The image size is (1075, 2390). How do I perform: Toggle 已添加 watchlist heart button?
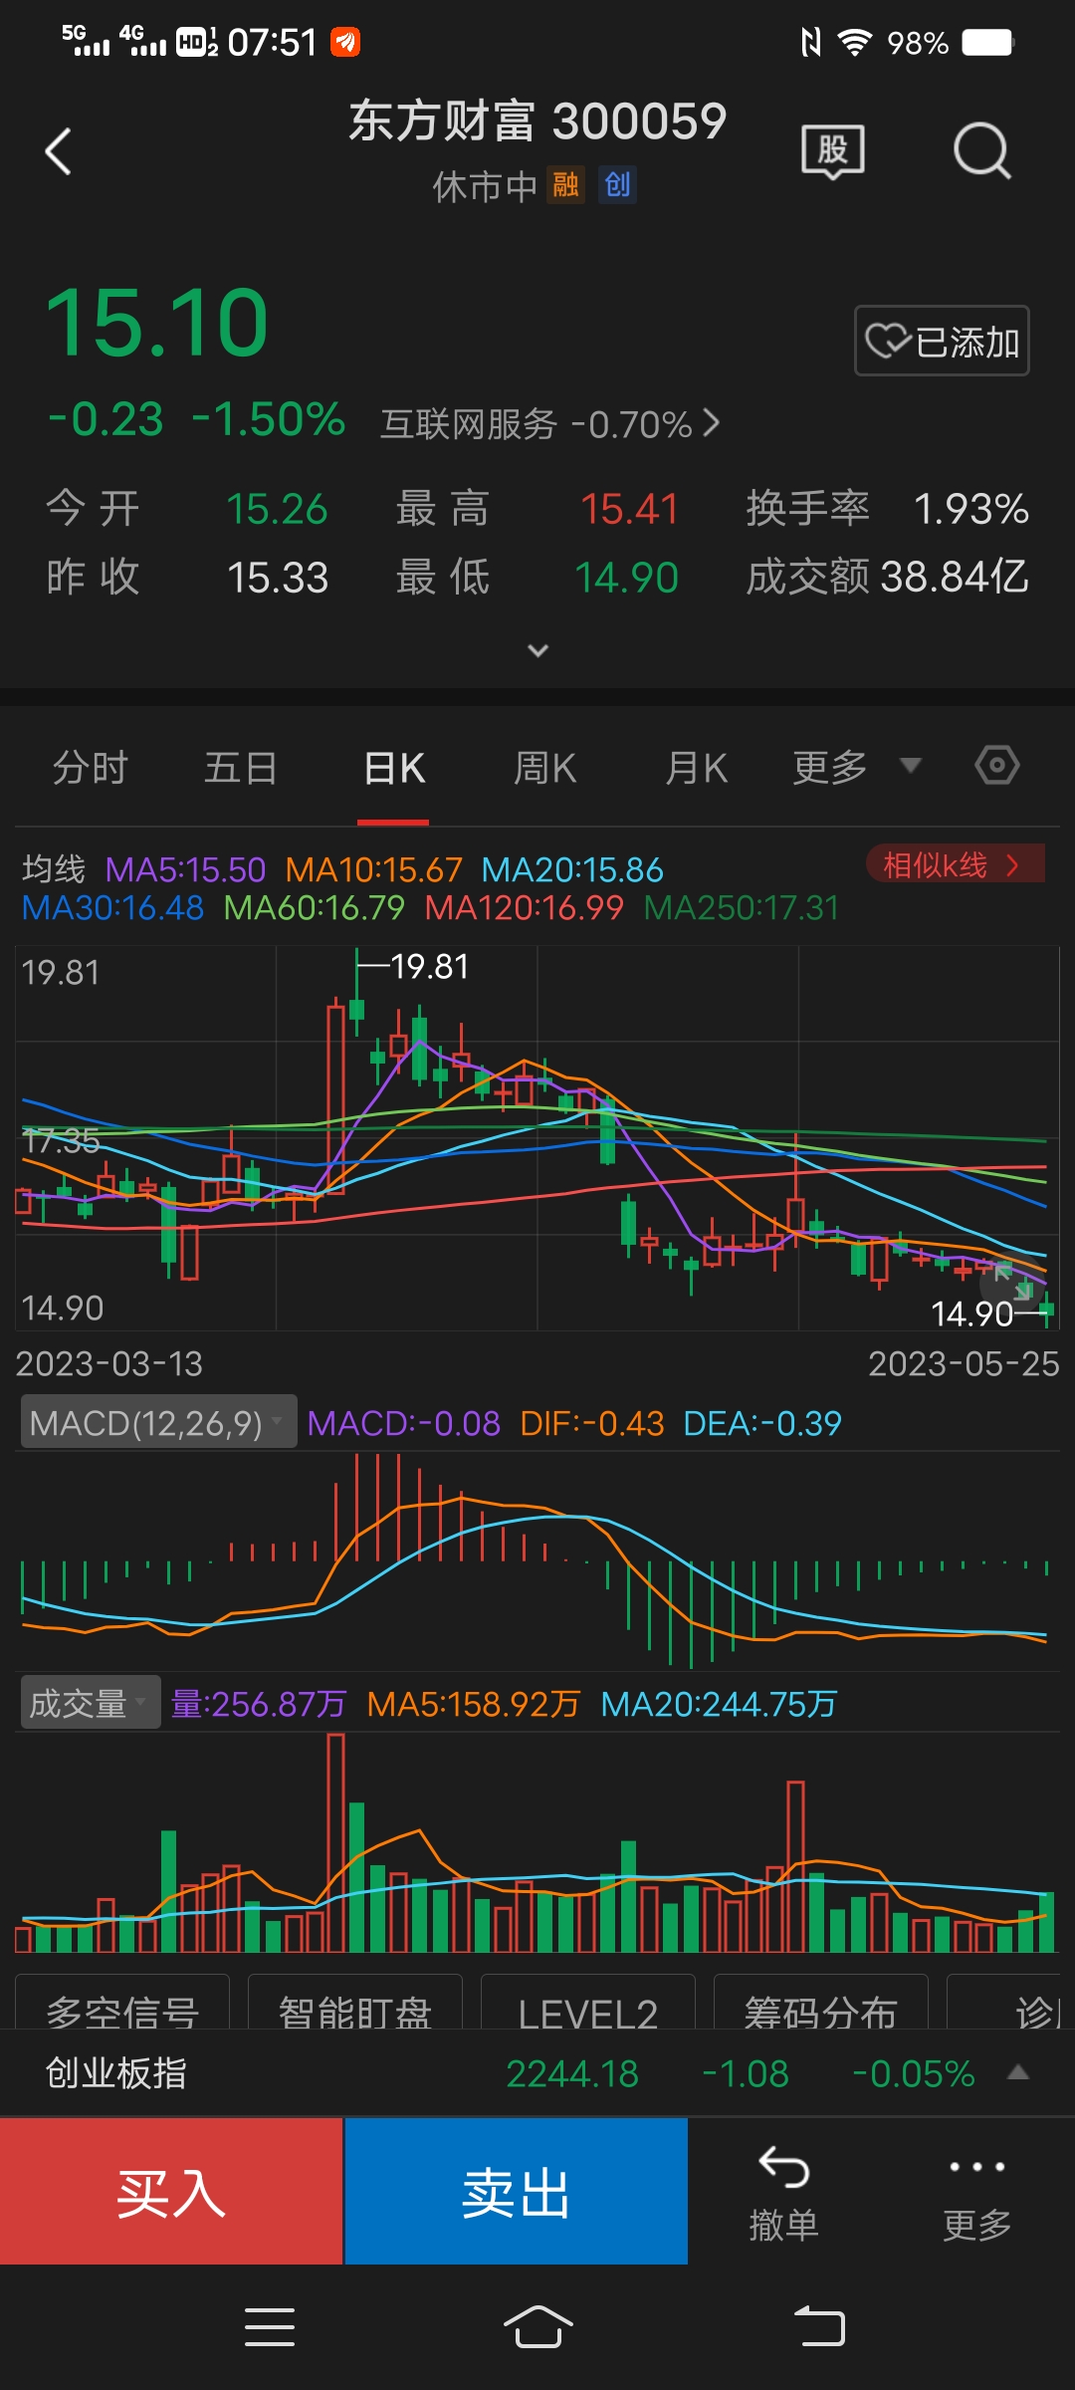pos(942,341)
